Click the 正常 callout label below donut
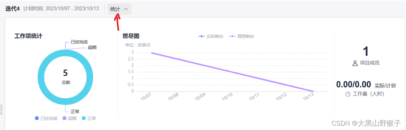 75,111
